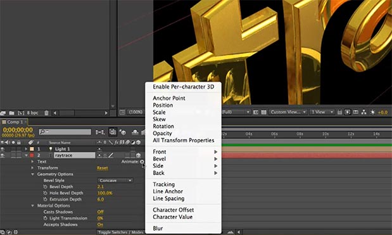Click the Transform Reset link
Viewport: 392px width, 235px height.
pos(103,168)
